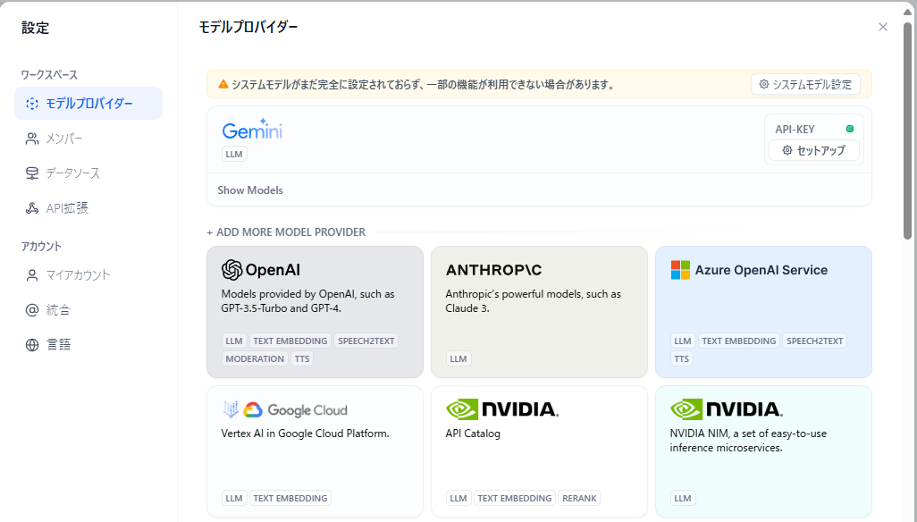Screen dimensions: 917x522
Task: Select the 言語 globe icon
Action: [x=32, y=345]
